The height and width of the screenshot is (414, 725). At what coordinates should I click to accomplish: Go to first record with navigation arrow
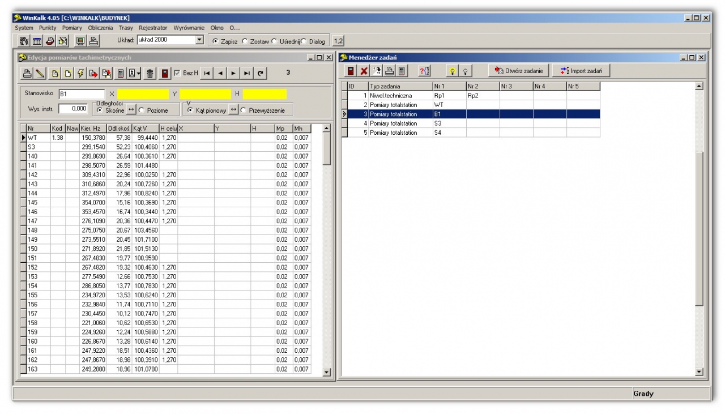[208, 72]
